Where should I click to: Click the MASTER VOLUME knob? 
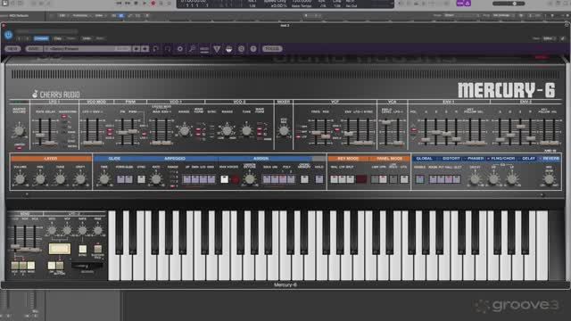[x=19, y=130]
